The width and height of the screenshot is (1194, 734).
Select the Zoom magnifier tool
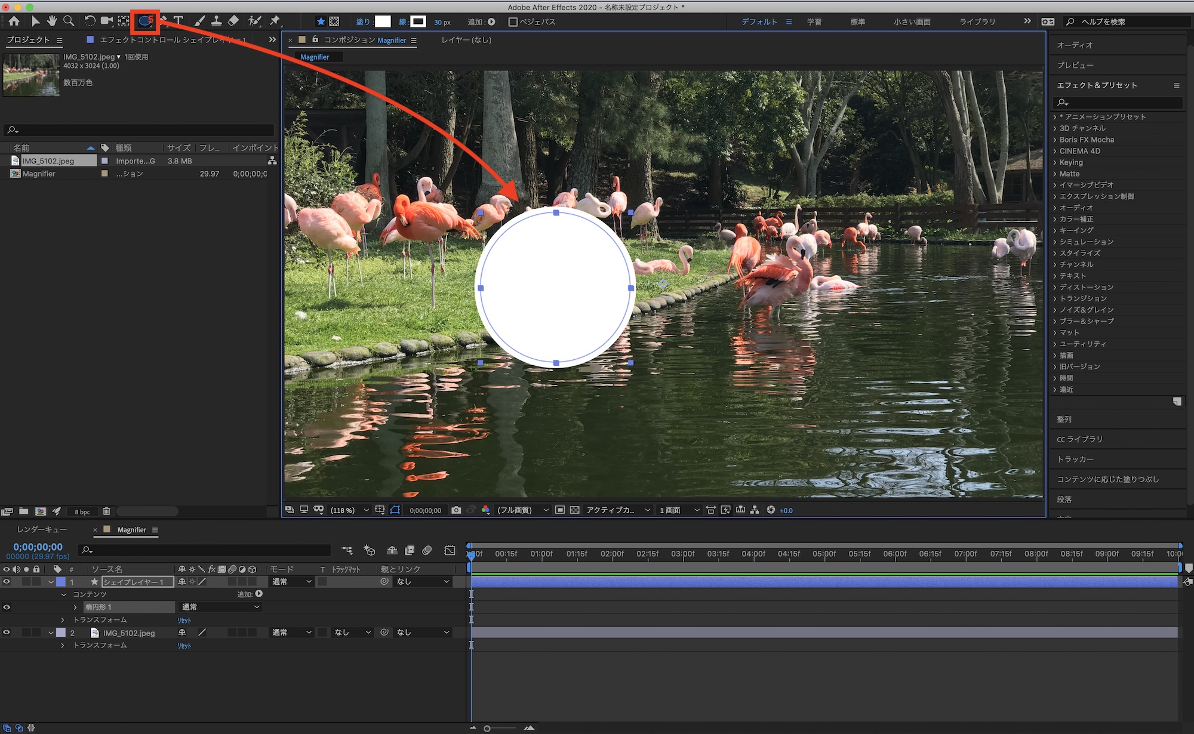69,21
